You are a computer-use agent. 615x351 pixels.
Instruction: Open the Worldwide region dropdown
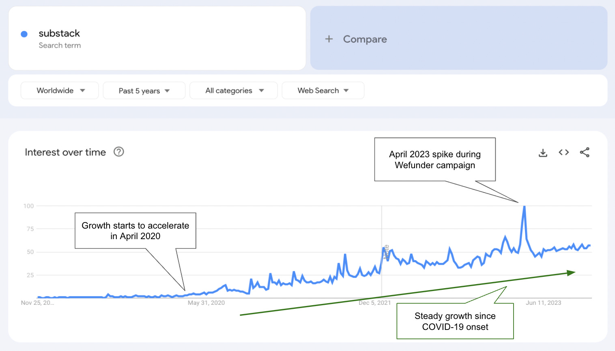click(x=59, y=90)
